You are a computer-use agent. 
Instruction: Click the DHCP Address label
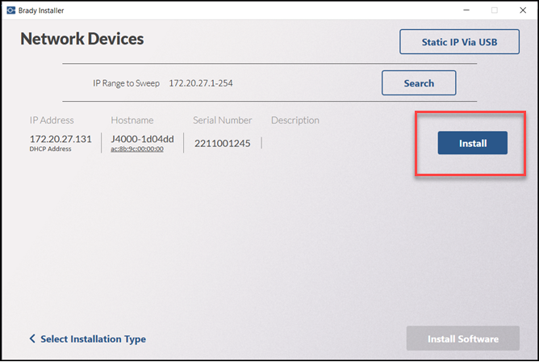pyautogui.click(x=51, y=149)
